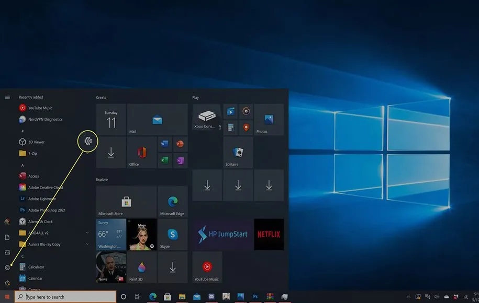Click the Play tile group header
479x303 pixels.
195,98
